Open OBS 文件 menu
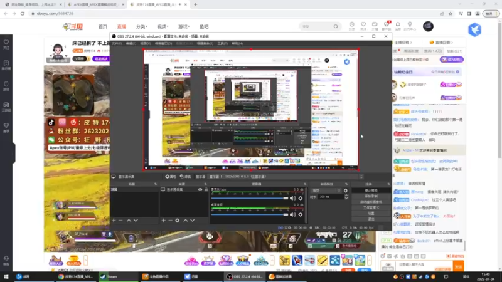This screenshot has height=282, width=502. pyautogui.click(x=117, y=43)
